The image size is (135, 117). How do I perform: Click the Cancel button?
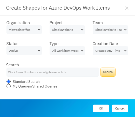point(120,108)
